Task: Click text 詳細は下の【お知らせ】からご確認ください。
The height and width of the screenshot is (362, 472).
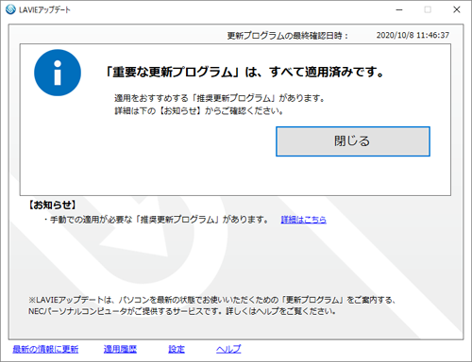Action: click(199, 111)
